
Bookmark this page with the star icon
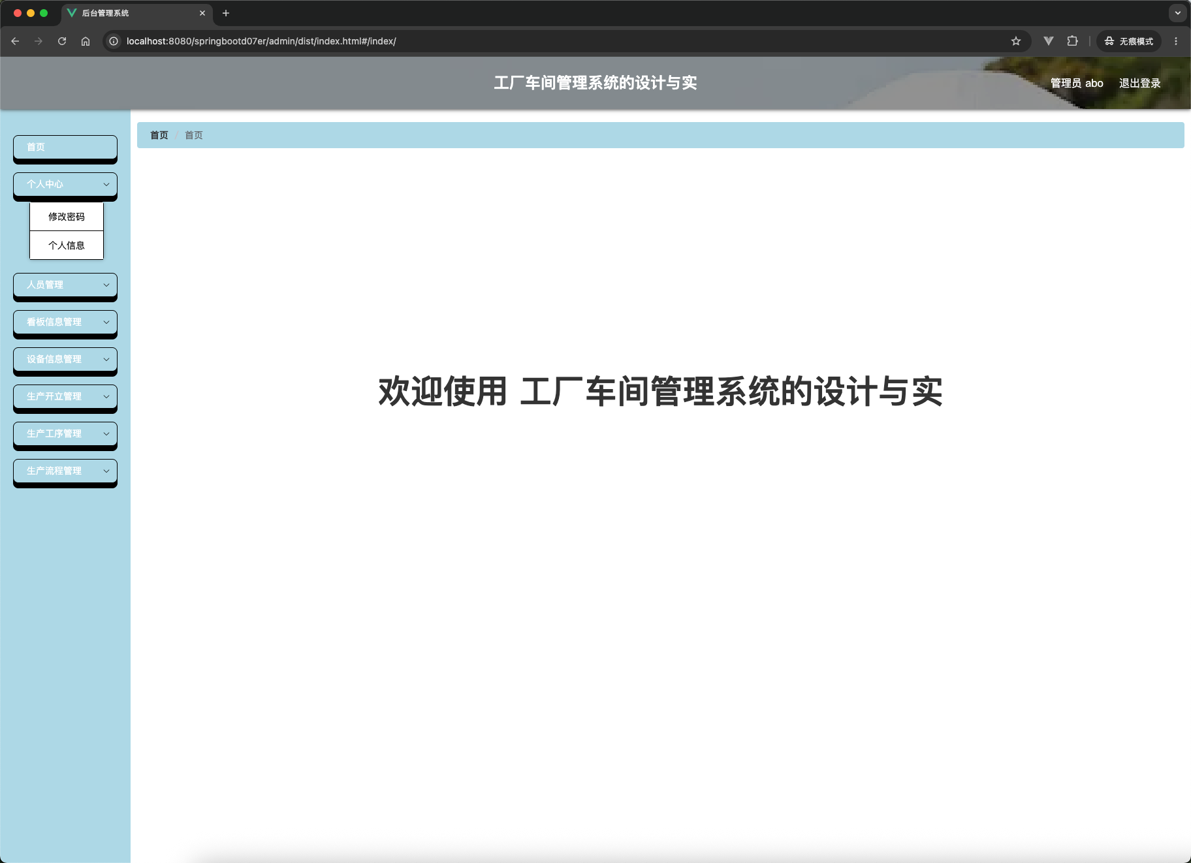(x=1016, y=41)
